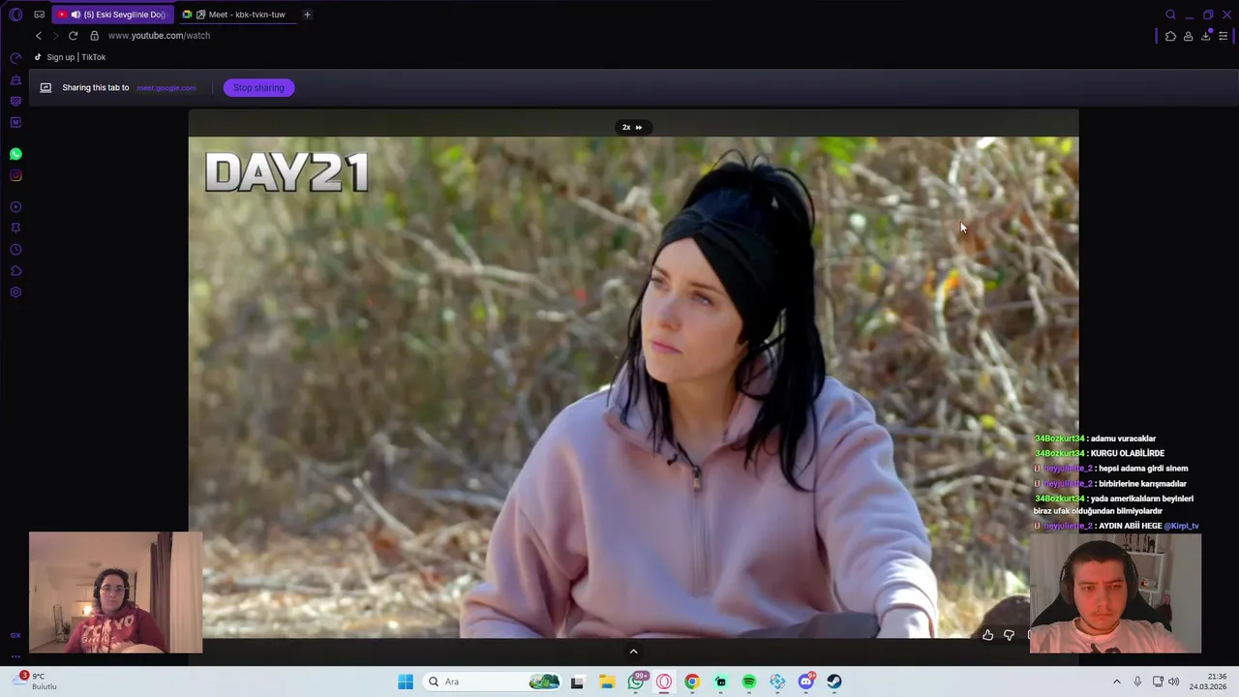Open Discord from the taskbar
The image size is (1239, 697).
(806, 682)
